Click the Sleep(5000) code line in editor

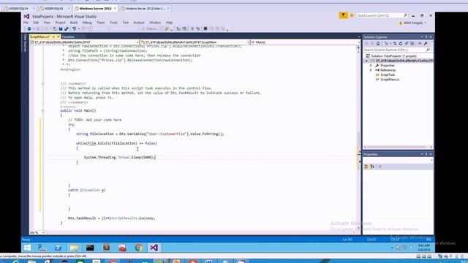(x=120, y=157)
